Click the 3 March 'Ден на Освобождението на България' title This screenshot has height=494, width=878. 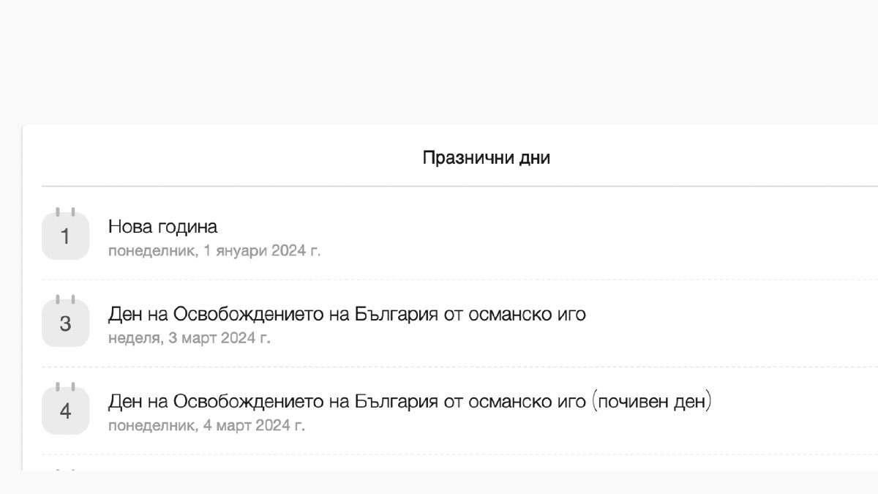347,315
